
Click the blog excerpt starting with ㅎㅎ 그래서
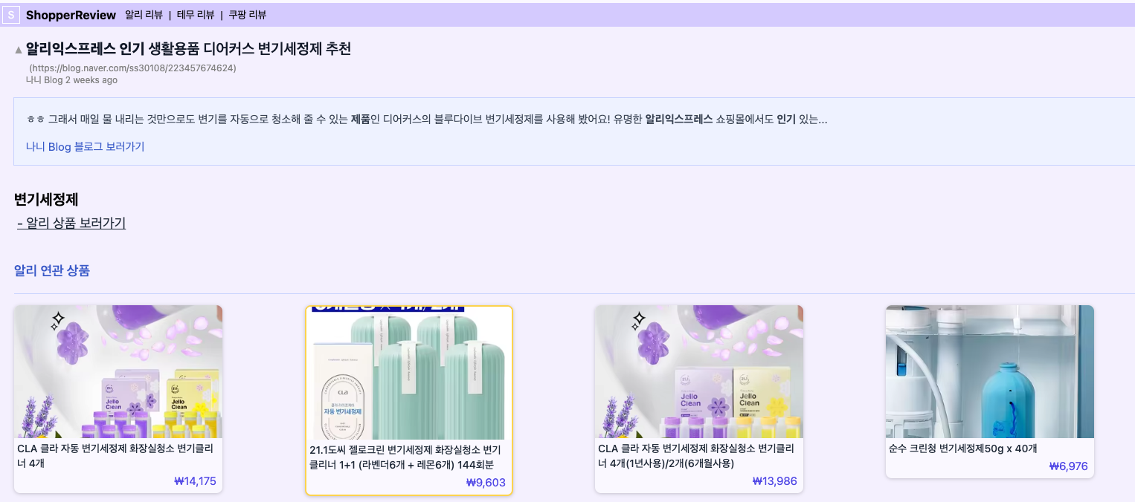point(427,119)
